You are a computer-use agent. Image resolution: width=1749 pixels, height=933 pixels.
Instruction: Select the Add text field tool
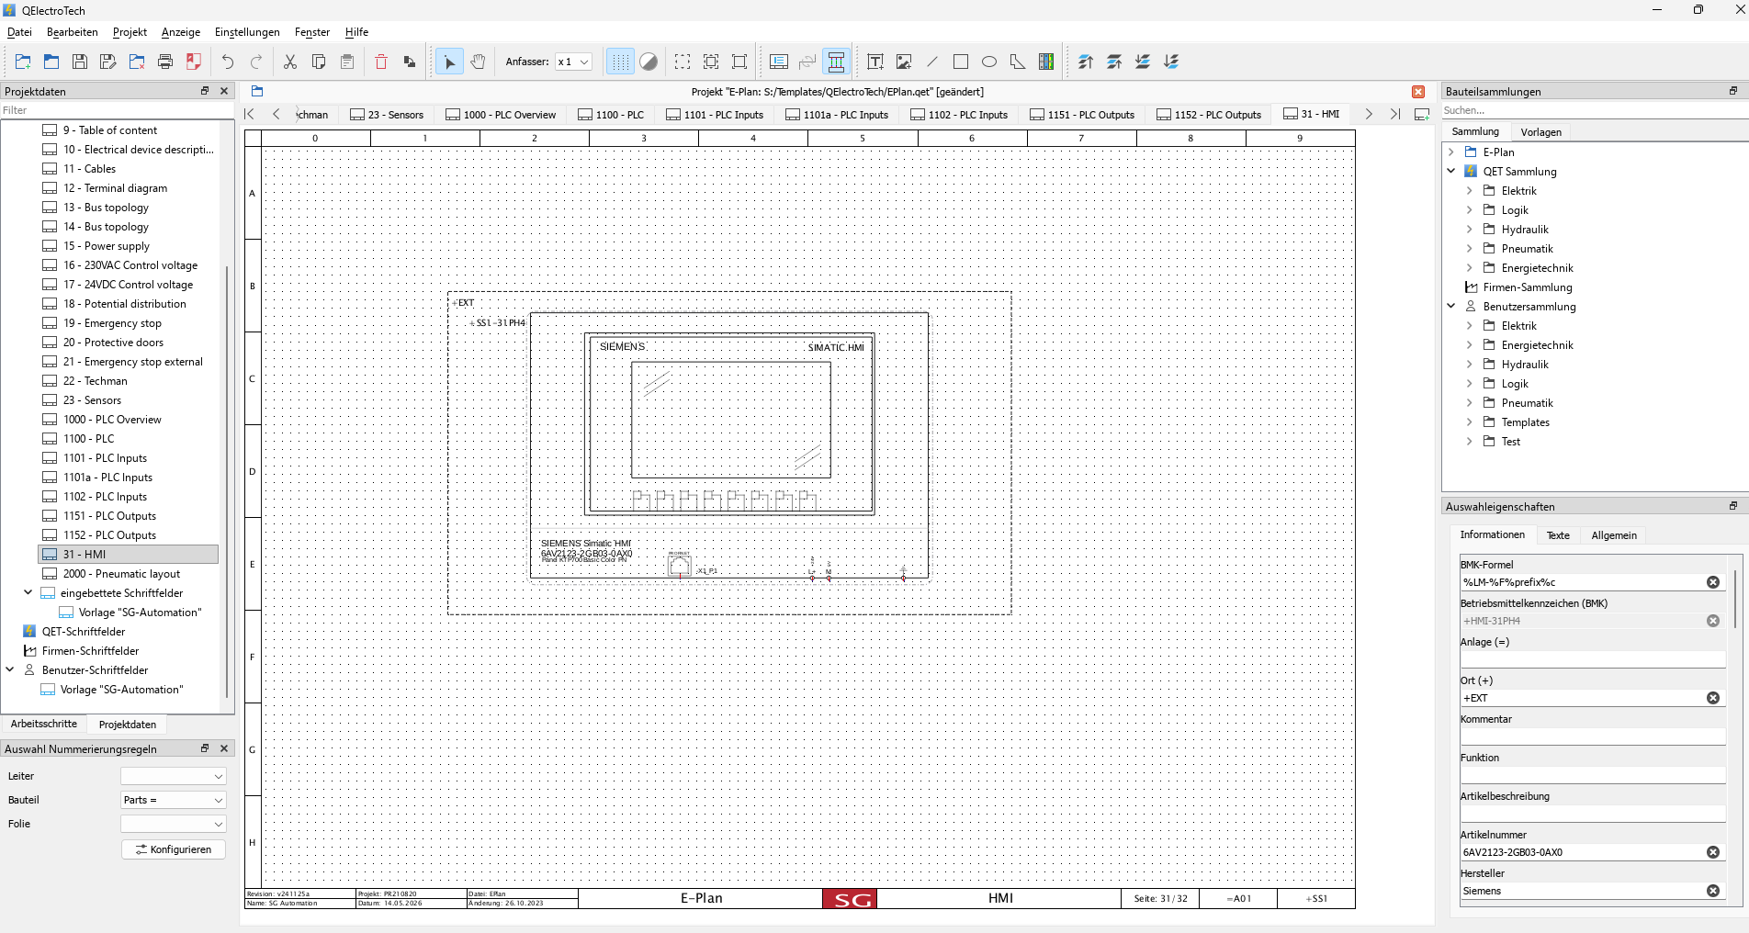point(875,62)
